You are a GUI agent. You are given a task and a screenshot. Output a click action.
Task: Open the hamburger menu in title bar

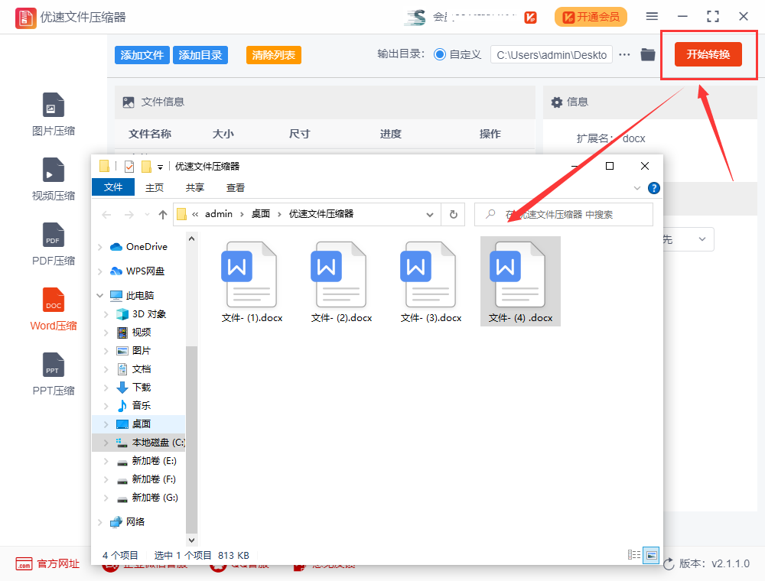click(652, 17)
